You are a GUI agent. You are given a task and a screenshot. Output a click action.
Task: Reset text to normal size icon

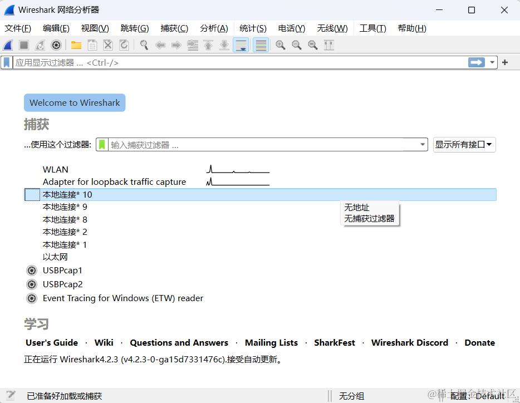313,45
